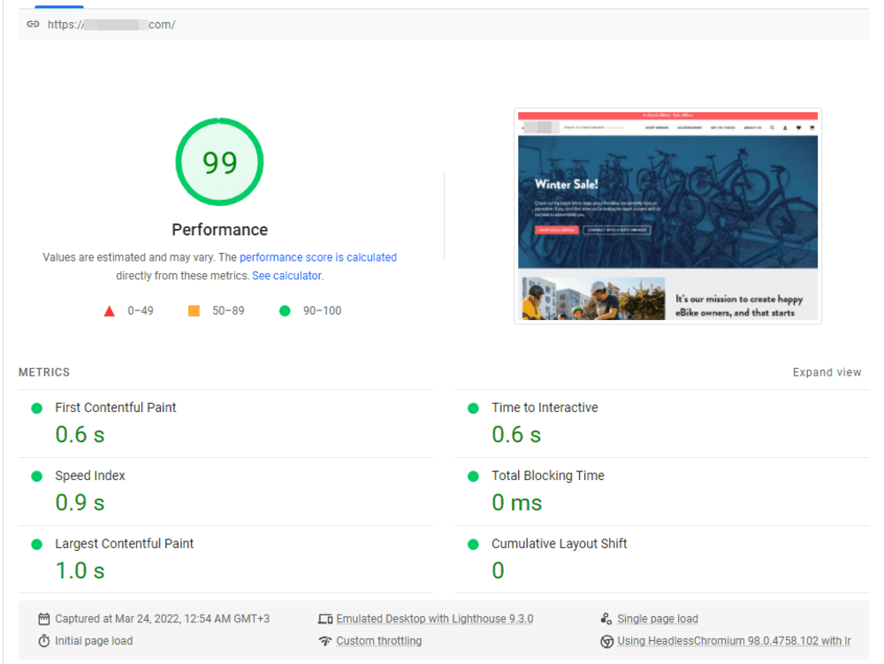
Task: Click the link chain icon beside the URL
Action: [33, 25]
